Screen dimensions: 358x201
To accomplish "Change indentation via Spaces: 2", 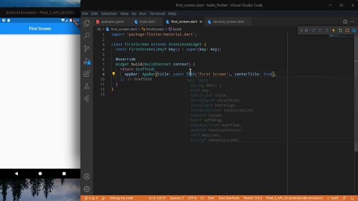I will pyautogui.click(x=177, y=198).
